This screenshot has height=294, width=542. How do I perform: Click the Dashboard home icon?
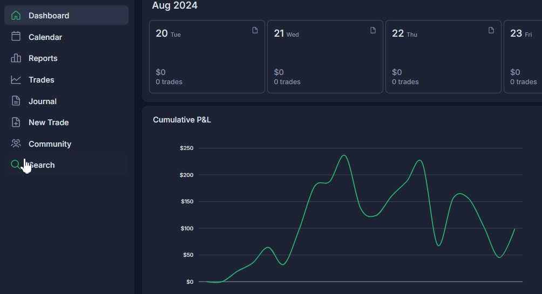coord(16,16)
